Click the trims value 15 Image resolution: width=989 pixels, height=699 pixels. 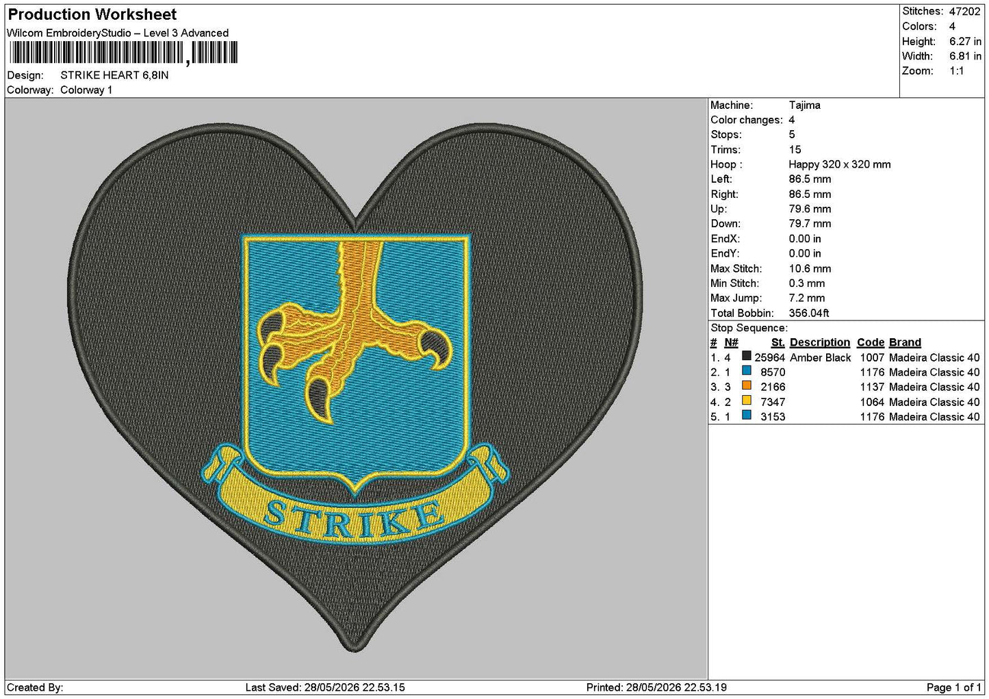[x=795, y=150]
